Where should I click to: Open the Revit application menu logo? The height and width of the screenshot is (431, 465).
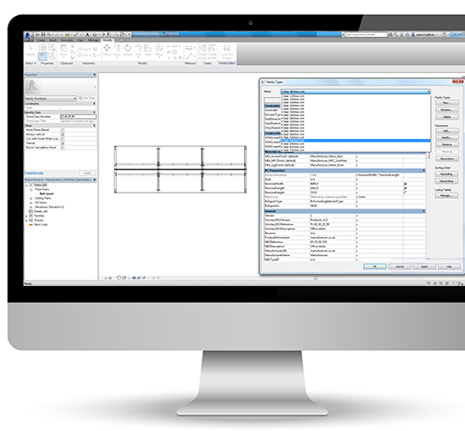pos(28,37)
